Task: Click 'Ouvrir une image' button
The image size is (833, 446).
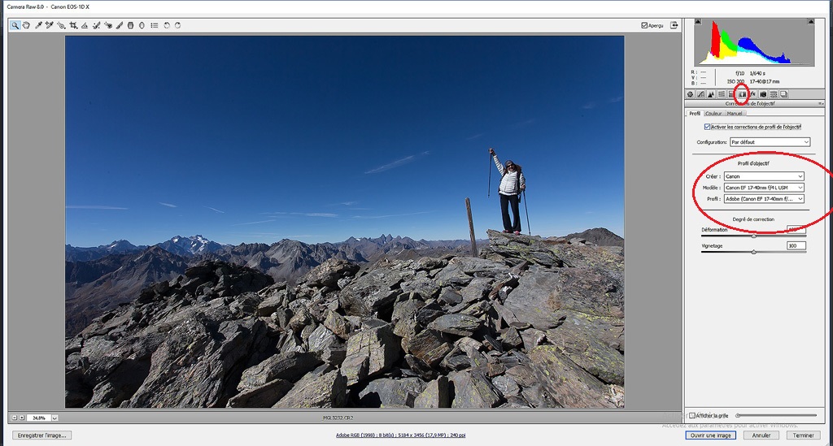Action: pyautogui.click(x=713, y=435)
